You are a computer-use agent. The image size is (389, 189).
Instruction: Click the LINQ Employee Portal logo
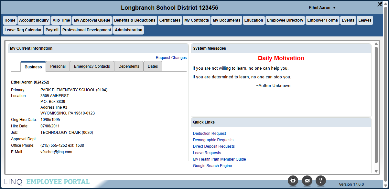[x=47, y=182]
